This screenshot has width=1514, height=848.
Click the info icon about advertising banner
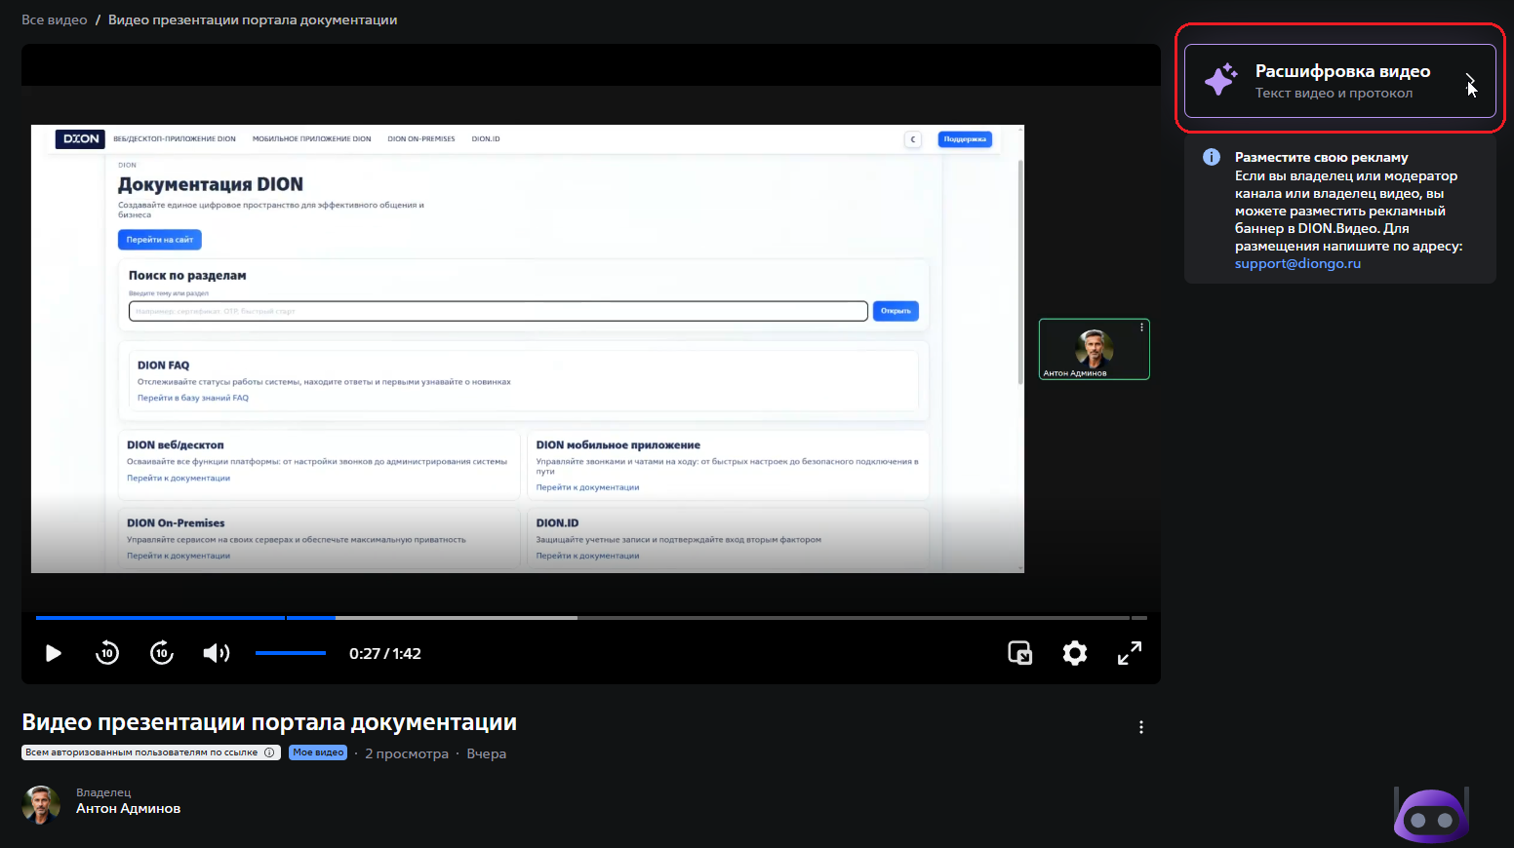tap(1210, 156)
